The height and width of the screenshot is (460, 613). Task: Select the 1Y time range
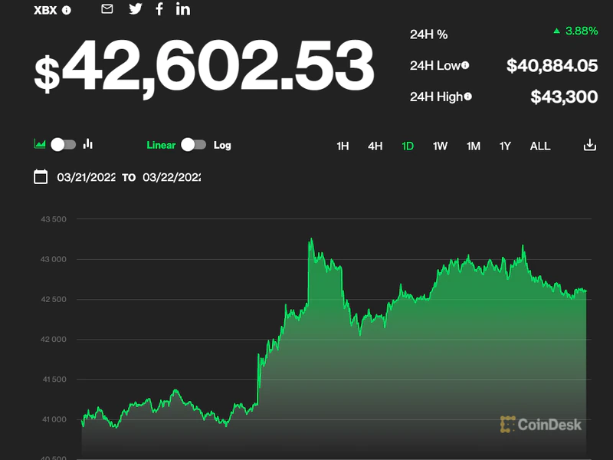[x=505, y=146]
